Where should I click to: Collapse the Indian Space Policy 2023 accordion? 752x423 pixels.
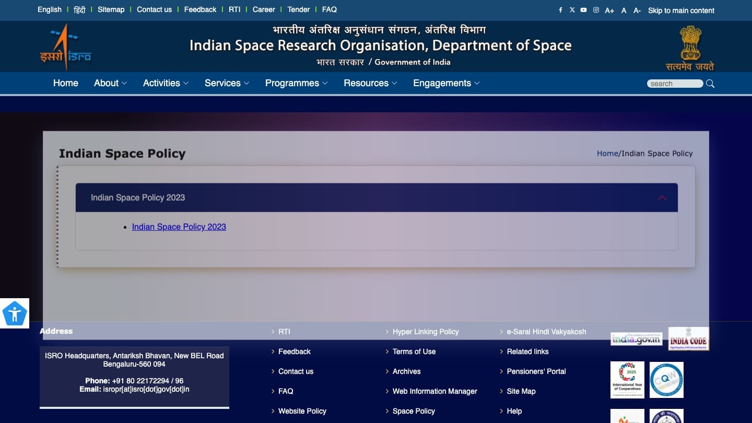(x=377, y=197)
